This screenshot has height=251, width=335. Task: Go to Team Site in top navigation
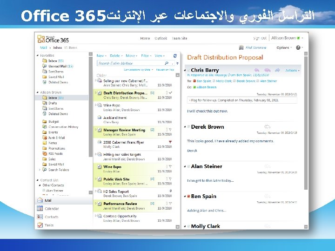(x=180, y=38)
